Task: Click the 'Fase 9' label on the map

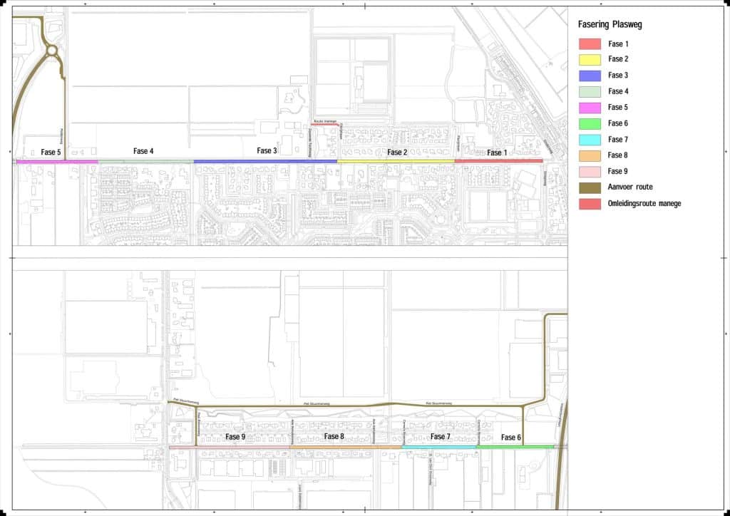Action: click(235, 437)
